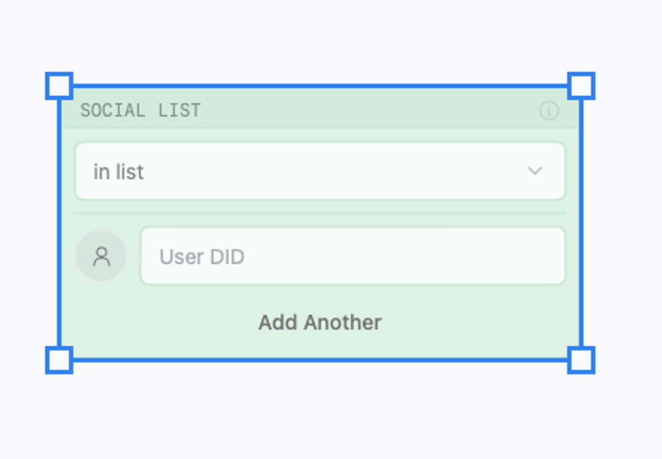This screenshot has height=459, width=662.
Task: Click the left edge of the selection border
Action: (x=60, y=225)
